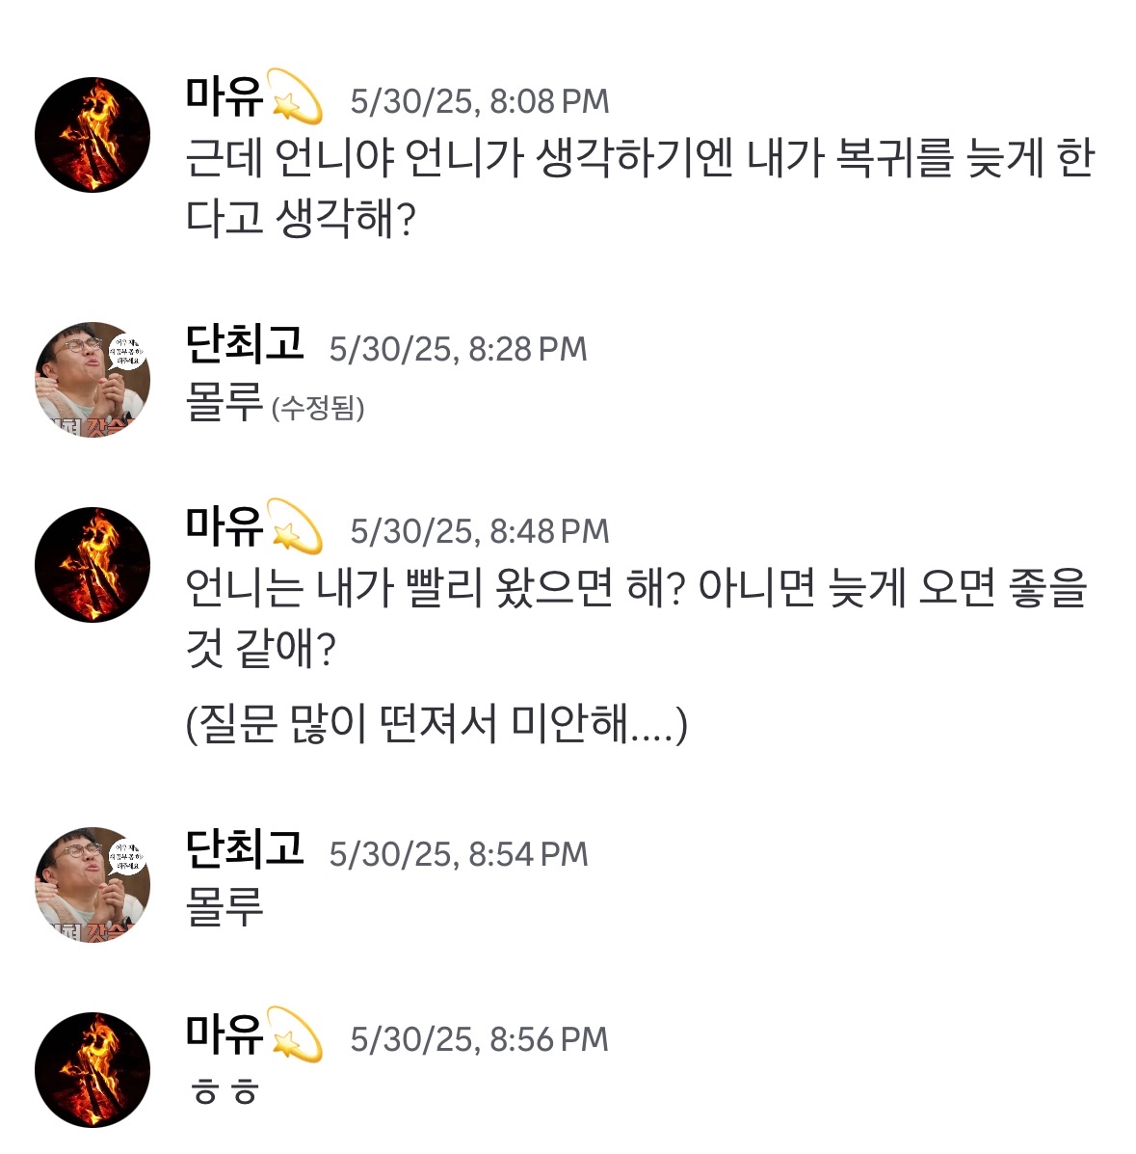Image resolution: width=1136 pixels, height=1154 pixels.
Task: Select the 5/30/25, 8:54 PM timestamp
Action: (458, 854)
